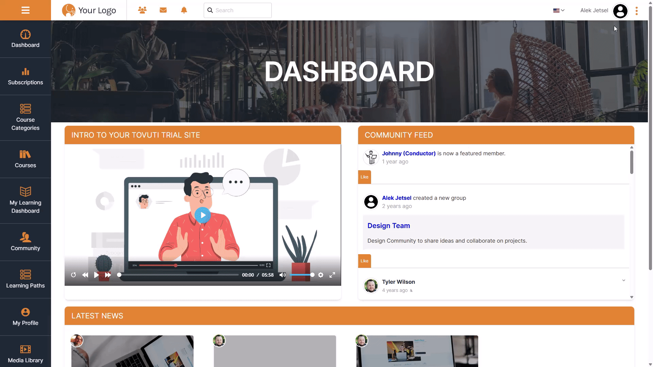Toggle video fullscreen icon

(x=332, y=275)
